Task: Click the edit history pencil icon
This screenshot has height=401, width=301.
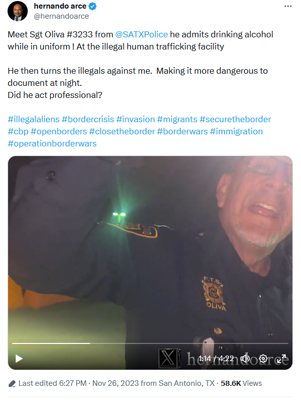Action: click(x=12, y=384)
